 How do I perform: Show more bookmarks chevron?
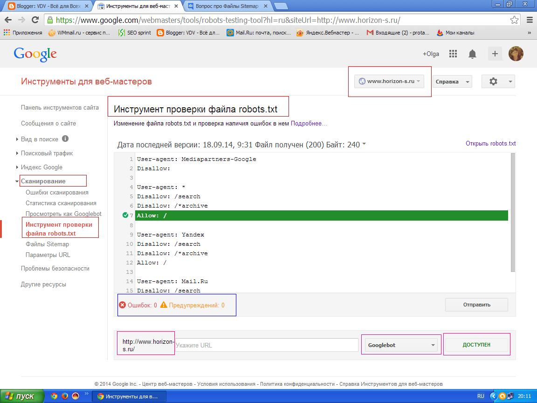coord(529,33)
